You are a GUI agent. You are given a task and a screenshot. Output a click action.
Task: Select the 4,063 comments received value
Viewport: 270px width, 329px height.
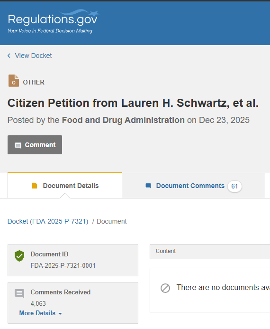(x=38, y=303)
